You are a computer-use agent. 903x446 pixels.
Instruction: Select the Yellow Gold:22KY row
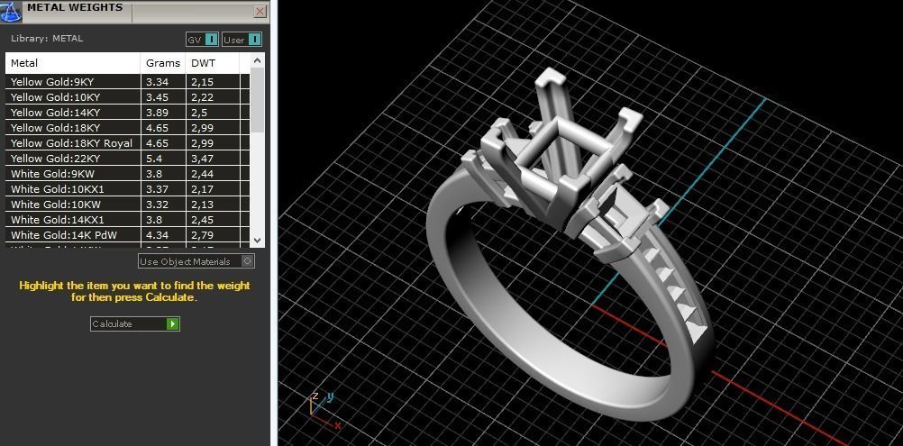pos(128,159)
